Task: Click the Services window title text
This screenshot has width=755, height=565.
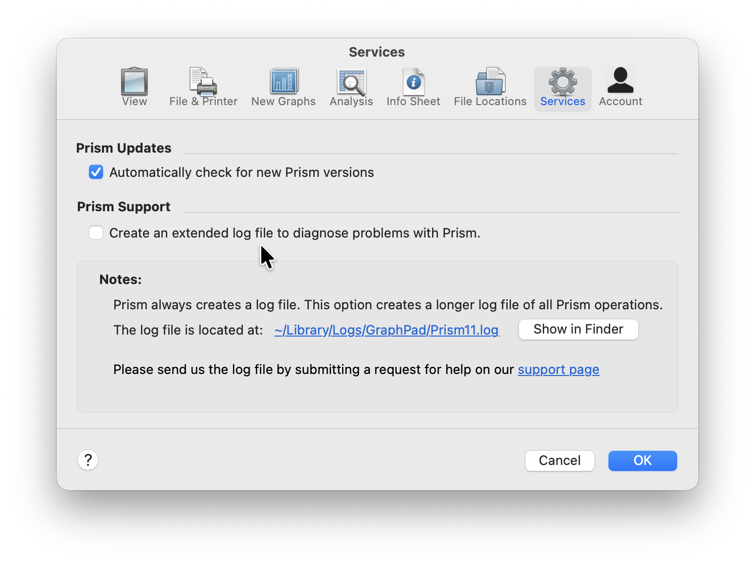Action: pos(376,52)
